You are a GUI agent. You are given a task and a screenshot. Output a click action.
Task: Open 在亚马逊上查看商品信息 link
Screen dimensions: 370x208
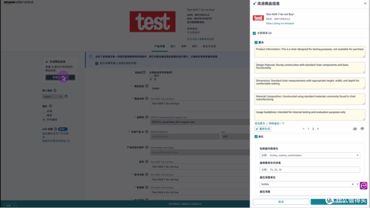(200, 39)
